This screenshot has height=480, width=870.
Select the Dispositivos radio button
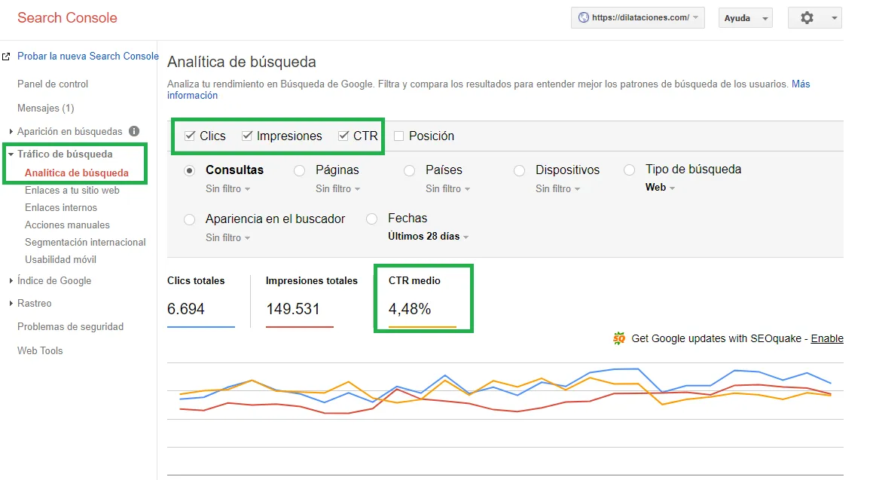[x=519, y=170]
